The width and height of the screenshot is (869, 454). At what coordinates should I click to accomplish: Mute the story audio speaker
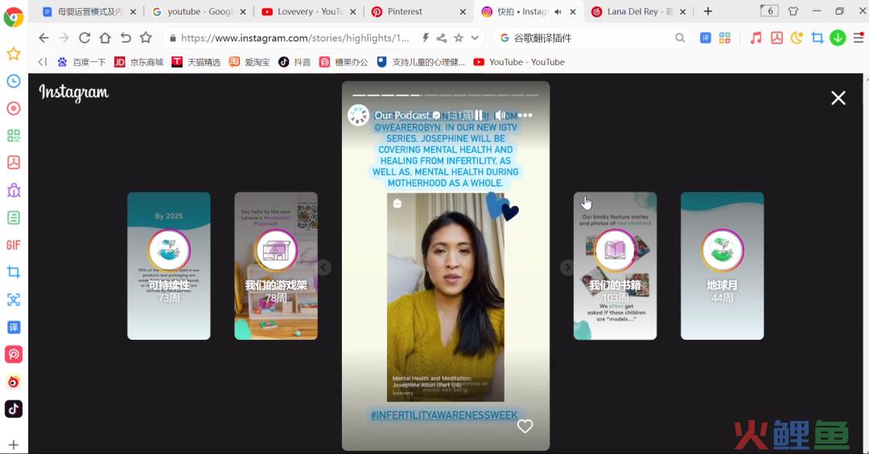point(500,115)
